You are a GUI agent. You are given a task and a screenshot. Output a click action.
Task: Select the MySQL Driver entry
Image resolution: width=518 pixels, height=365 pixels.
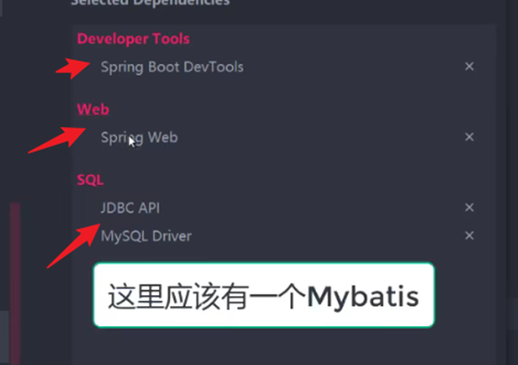[x=146, y=236]
